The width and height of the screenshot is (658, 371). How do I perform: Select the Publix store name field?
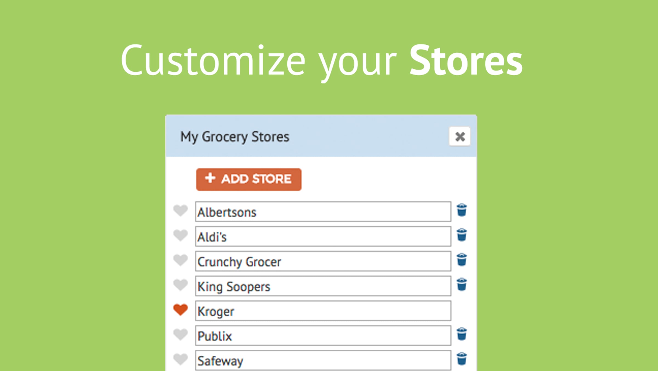click(x=323, y=336)
